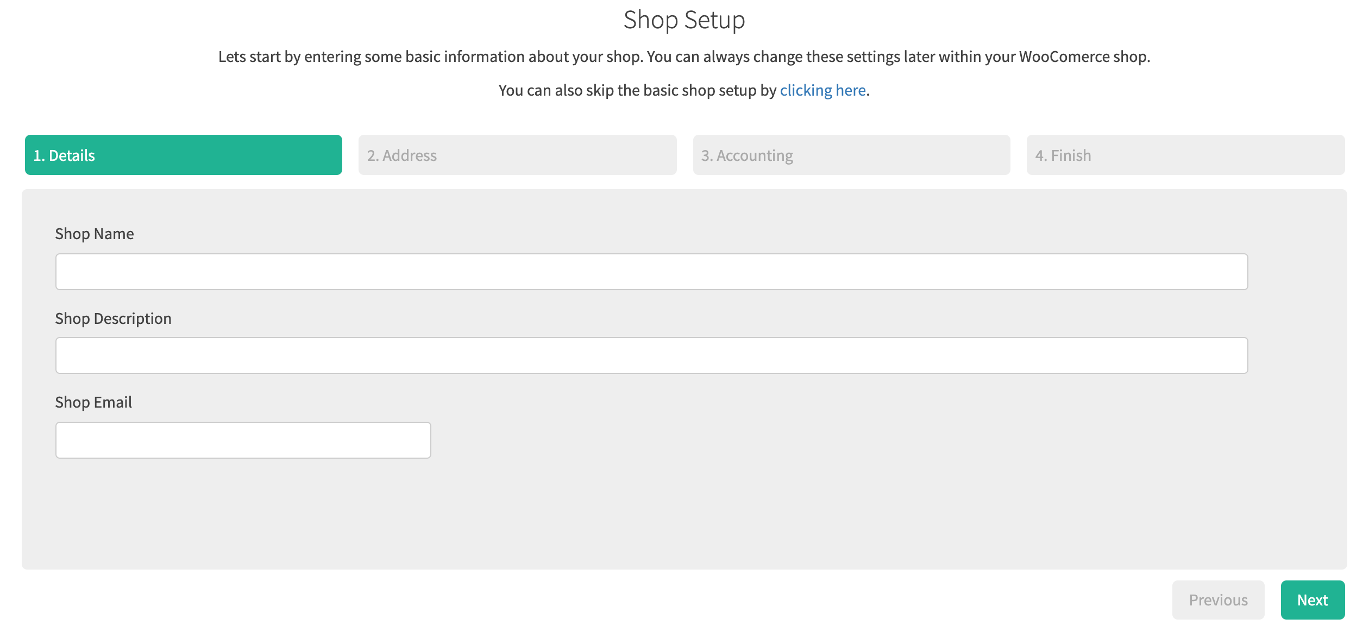Click into the Shop Name field
The height and width of the screenshot is (625, 1369).
pos(651,272)
